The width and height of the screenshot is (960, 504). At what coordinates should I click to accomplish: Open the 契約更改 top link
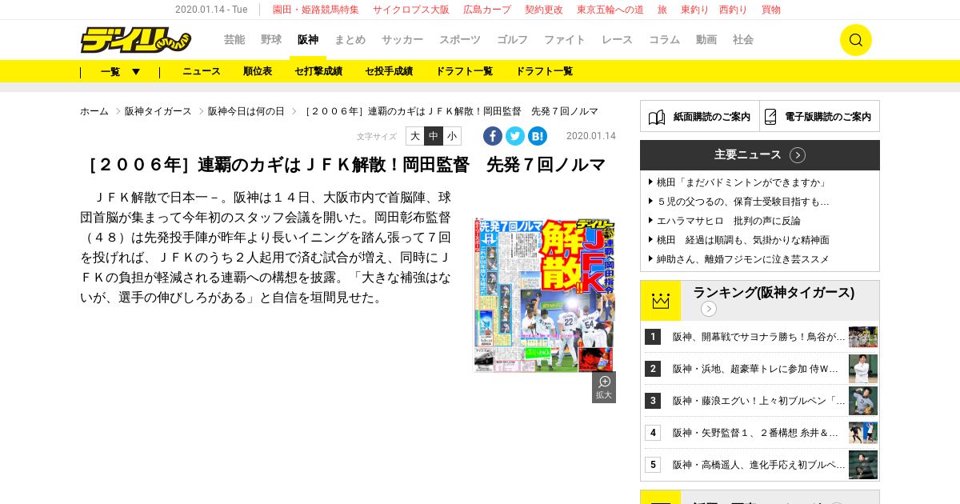(x=544, y=10)
